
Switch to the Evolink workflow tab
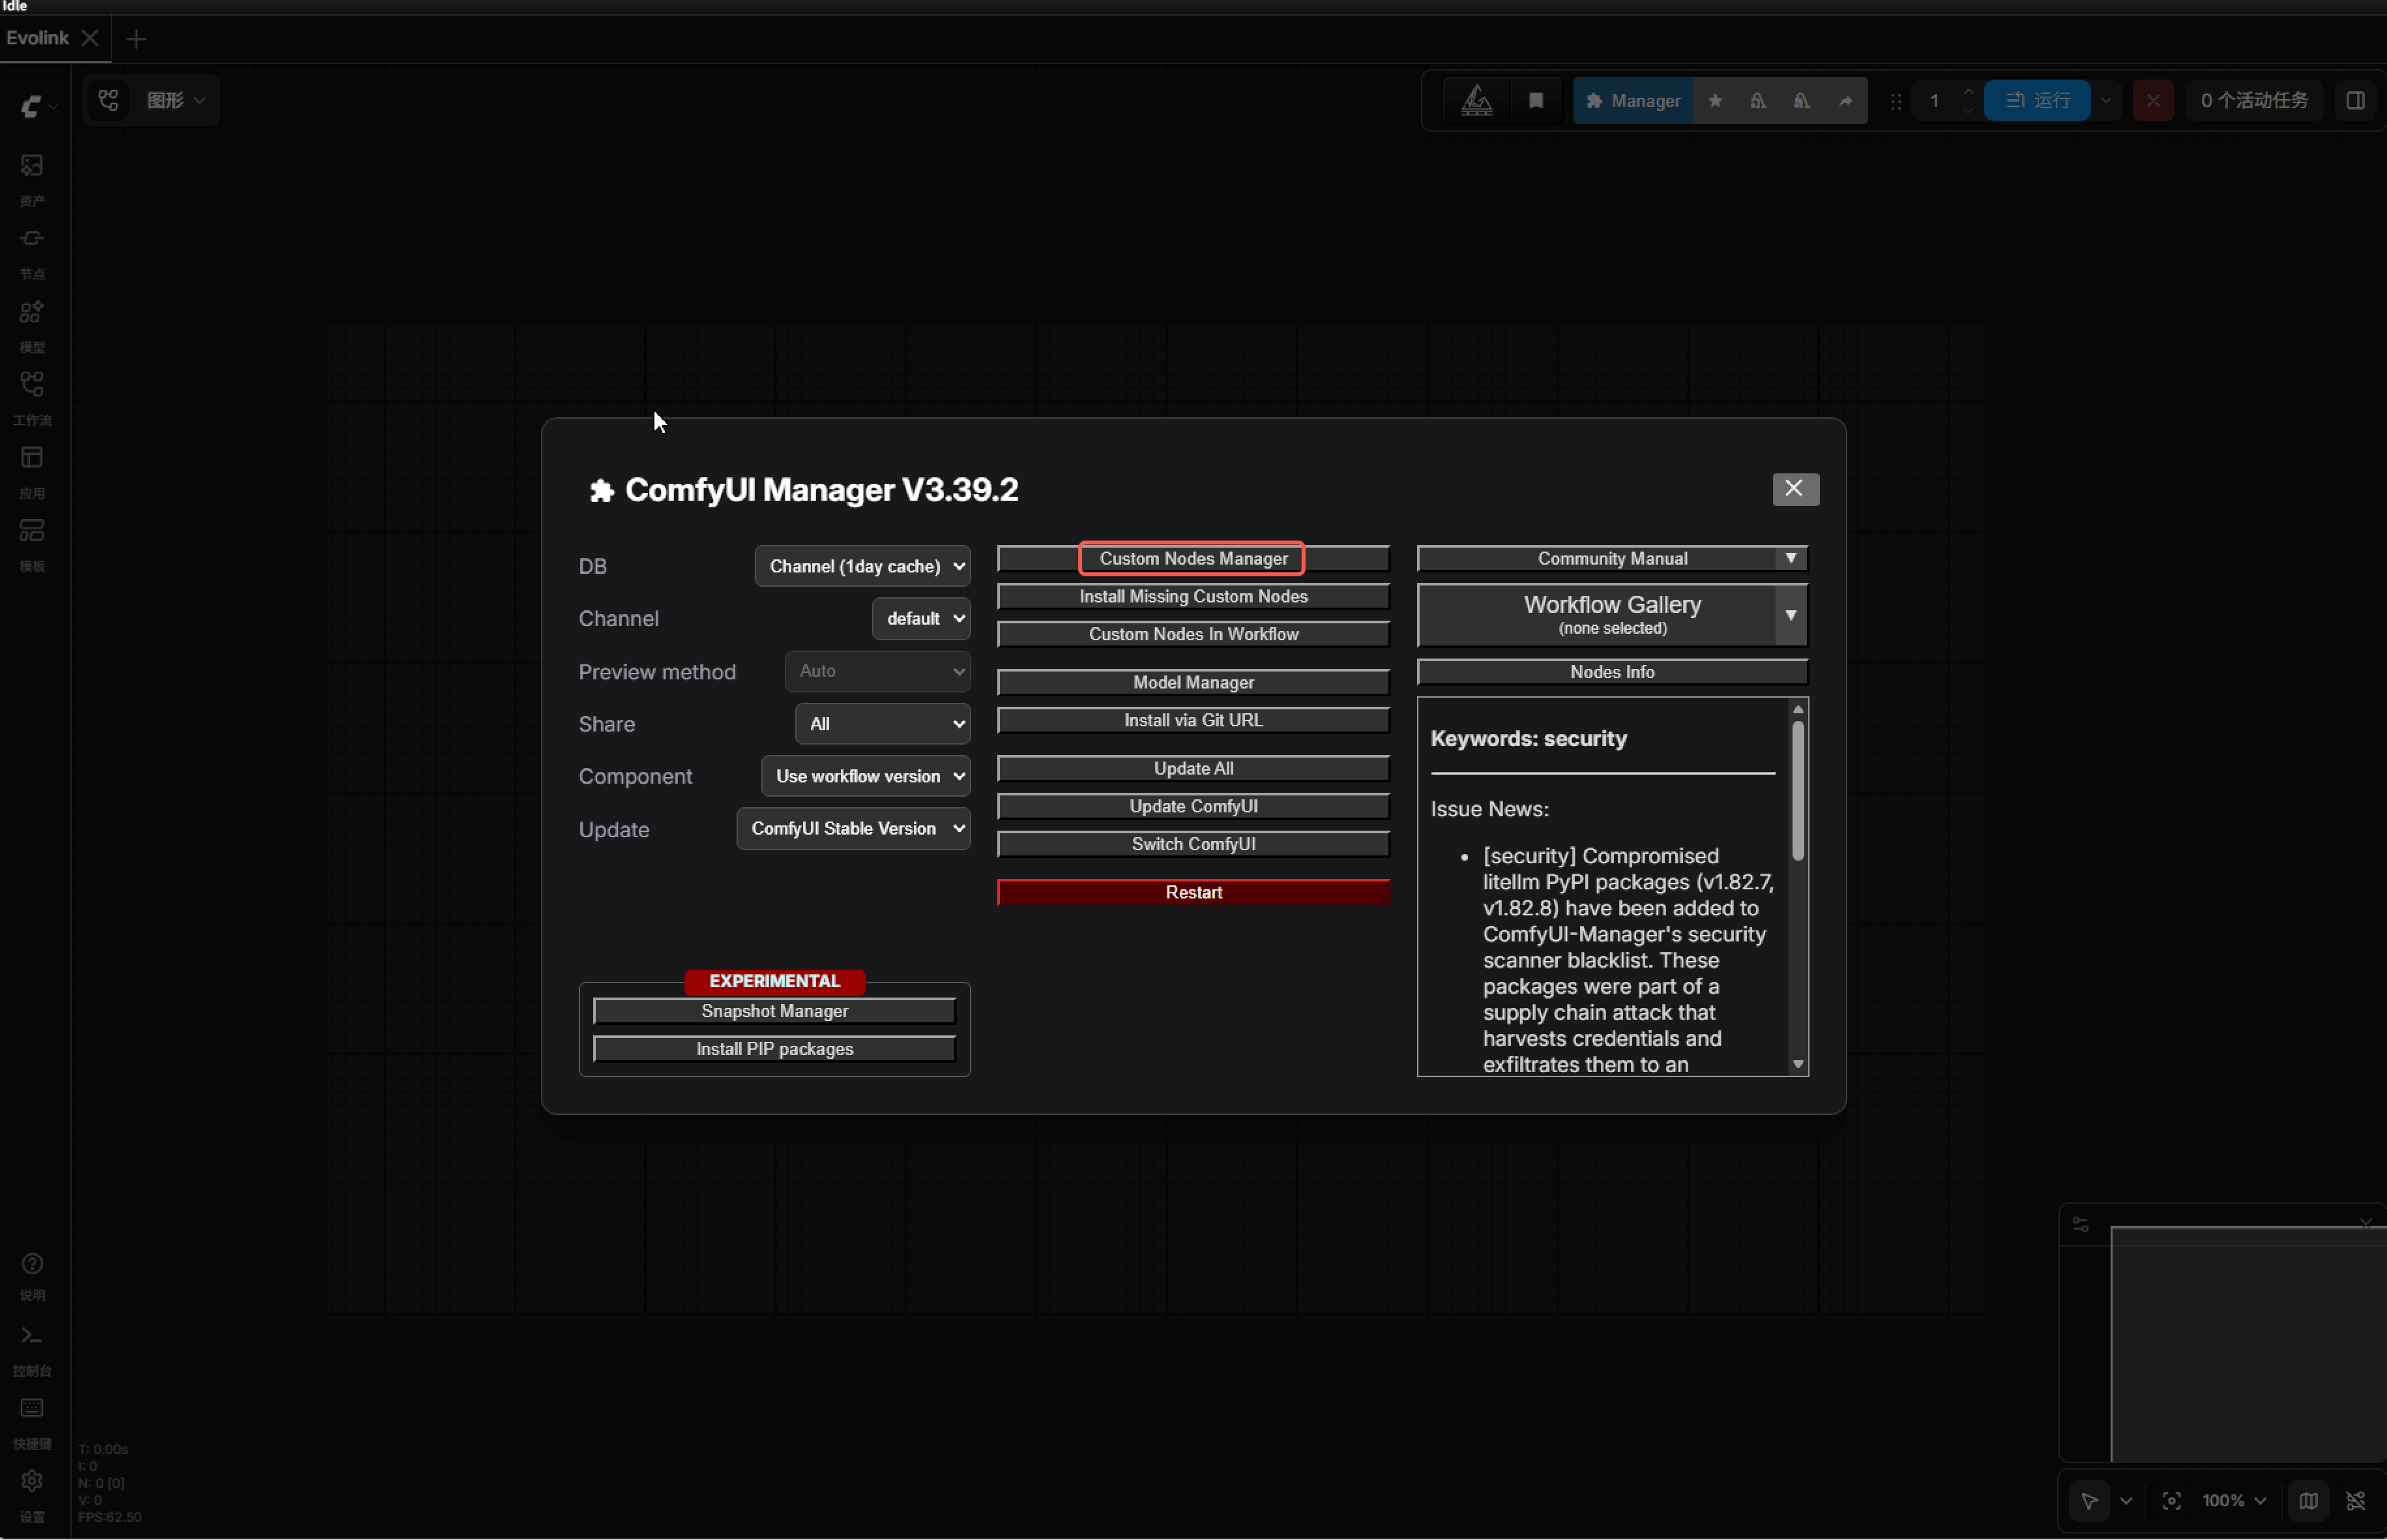click(38, 38)
